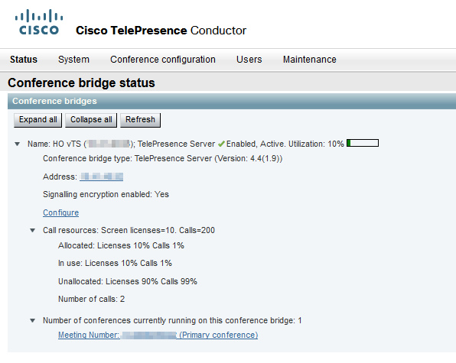Select In use: Licenses 10% Calls 1%
This screenshot has height=363, width=456.
click(115, 263)
